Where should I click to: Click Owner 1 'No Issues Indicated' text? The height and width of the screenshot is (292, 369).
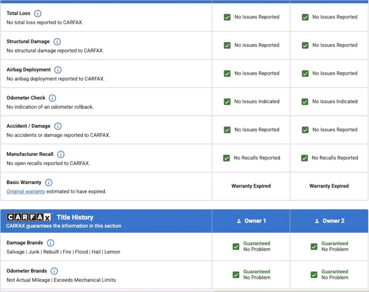tap(257, 101)
